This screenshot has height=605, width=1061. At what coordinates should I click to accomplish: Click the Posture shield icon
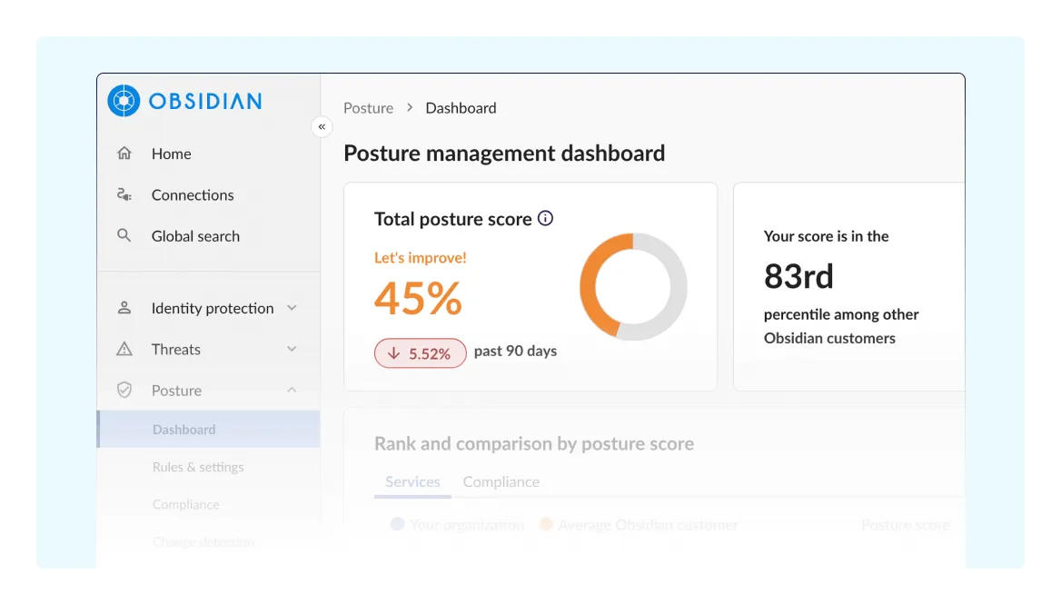[x=124, y=390]
